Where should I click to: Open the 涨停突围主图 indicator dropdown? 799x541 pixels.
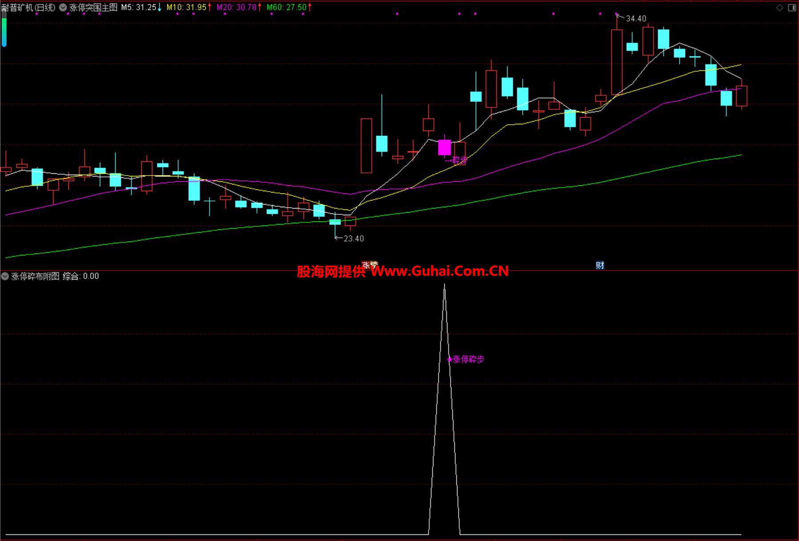[x=63, y=8]
